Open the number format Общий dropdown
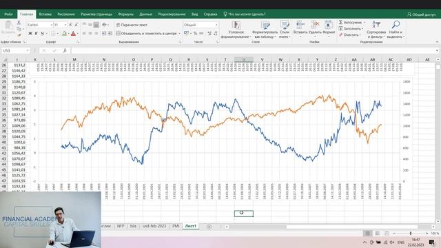This screenshot has height=248, width=441. coord(216,25)
